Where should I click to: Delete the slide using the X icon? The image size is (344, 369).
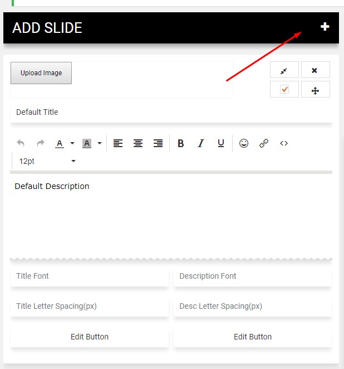point(315,70)
